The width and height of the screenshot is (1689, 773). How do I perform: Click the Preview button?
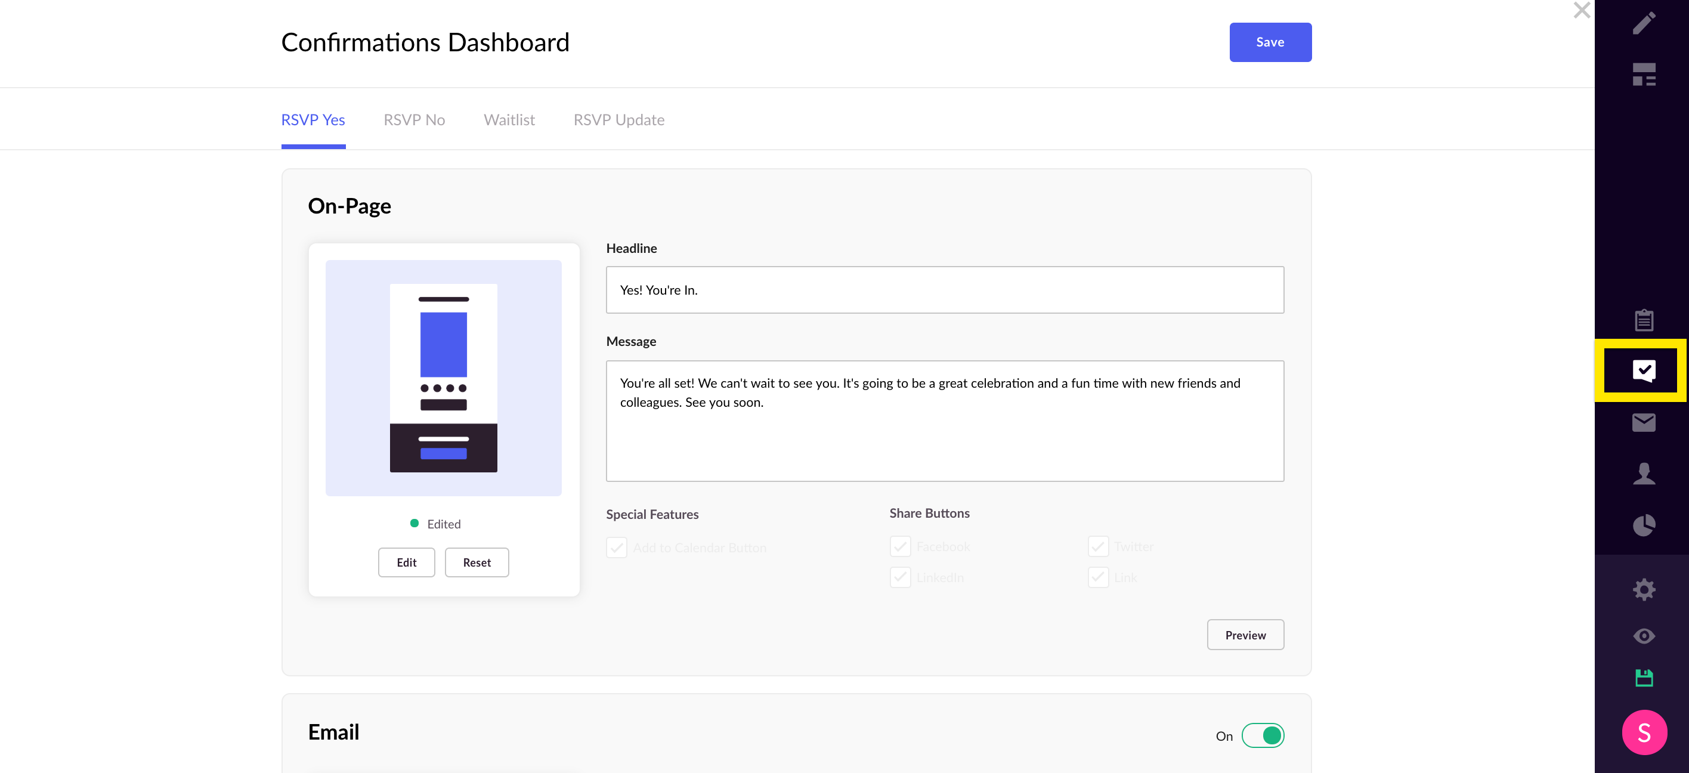point(1245,635)
